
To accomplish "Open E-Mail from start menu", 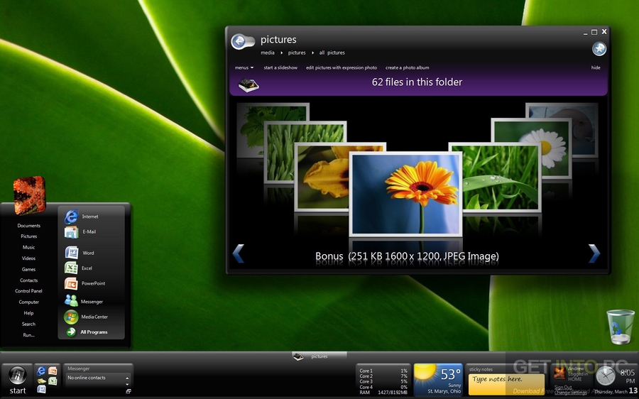I will tap(81, 232).
